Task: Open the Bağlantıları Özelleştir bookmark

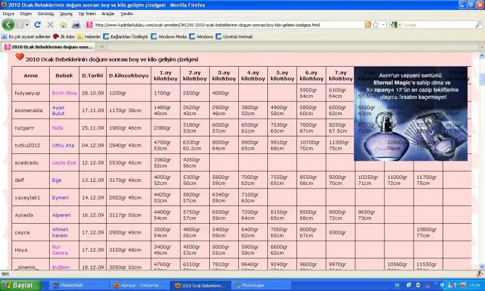Action: point(125,36)
